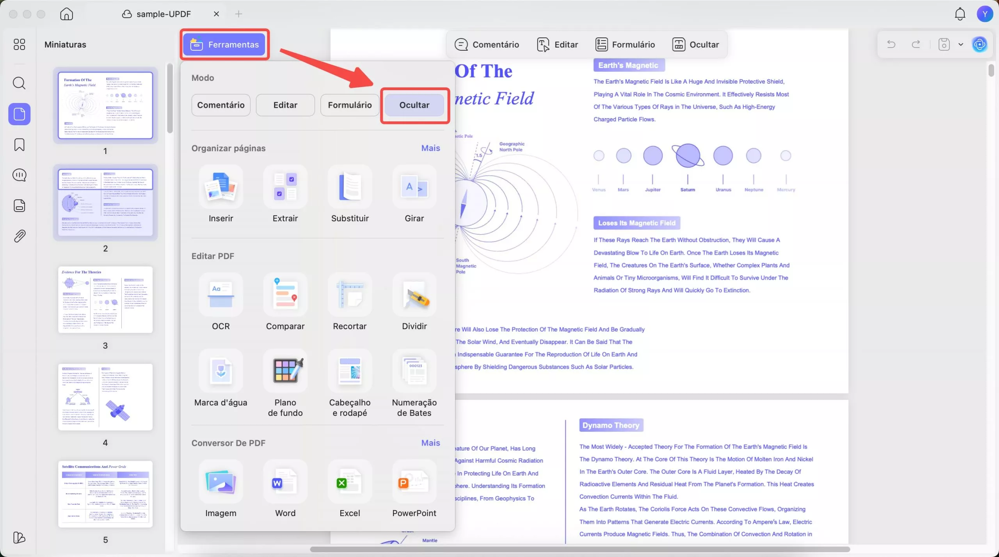Add a new tab with plus button
Viewport: 999px width, 557px height.
pos(239,14)
